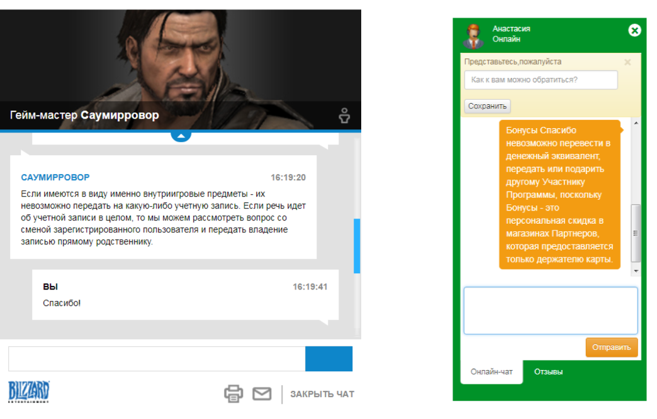Click the scroll down arrow in green chat
The image size is (657, 419).
(x=636, y=271)
